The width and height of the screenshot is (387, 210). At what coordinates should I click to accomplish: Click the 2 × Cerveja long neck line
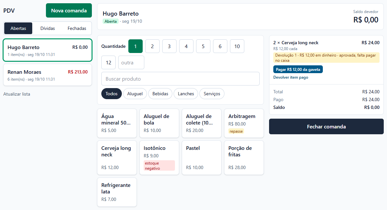[x=296, y=43]
